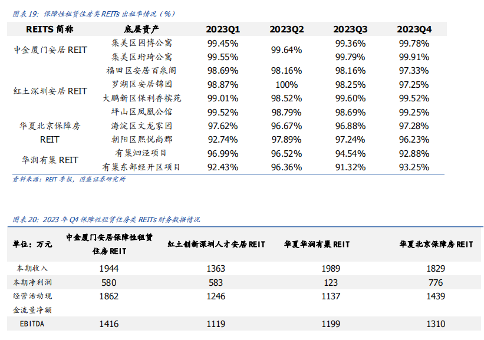The image size is (484, 340).
Task: Click the merged 99.64% cell
Action: [287, 50]
